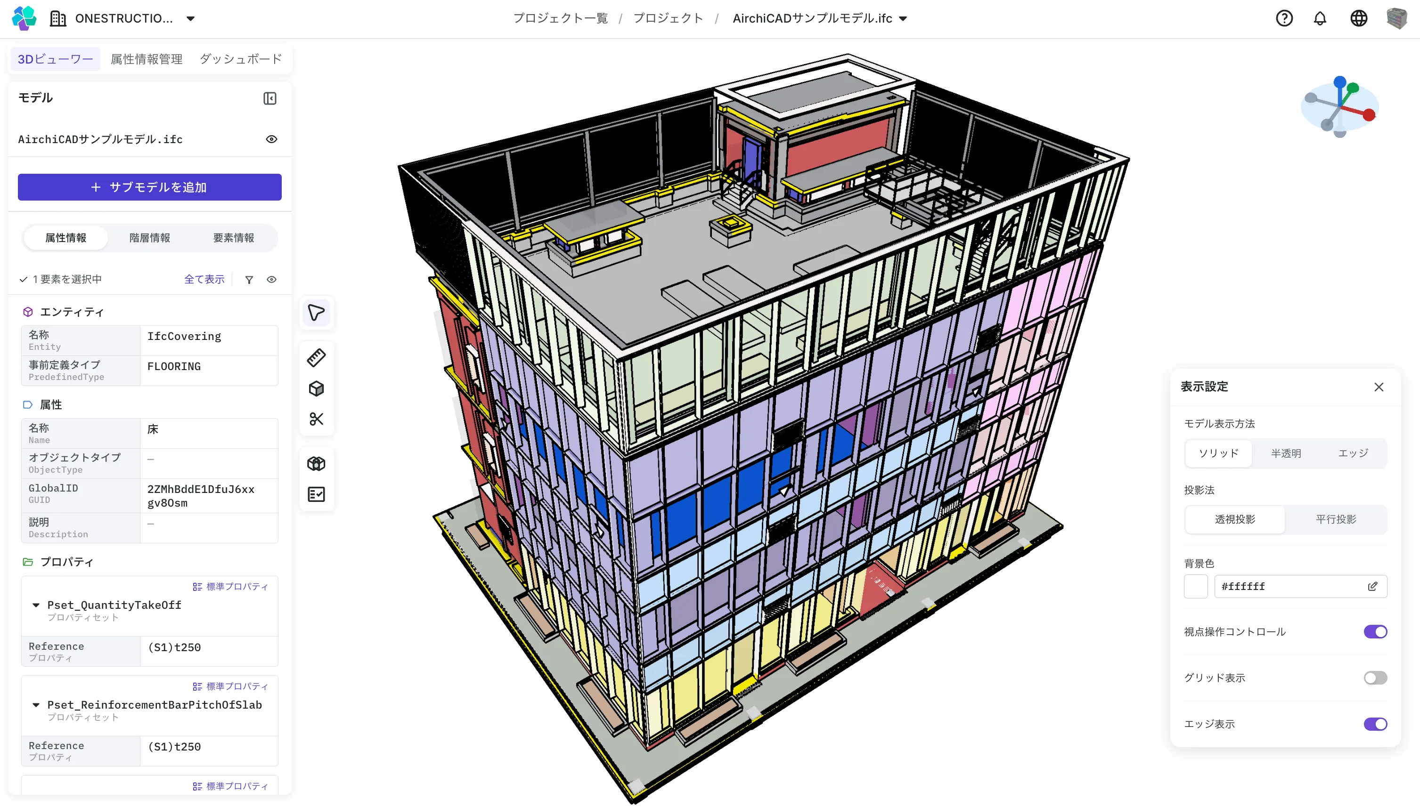Open the language globe menu
Image resolution: width=1420 pixels, height=807 pixels.
1358,18
